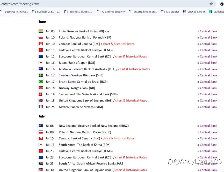Select the June month heading
Viewport: 224px width, 172px height.
pyautogui.click(x=42, y=22)
